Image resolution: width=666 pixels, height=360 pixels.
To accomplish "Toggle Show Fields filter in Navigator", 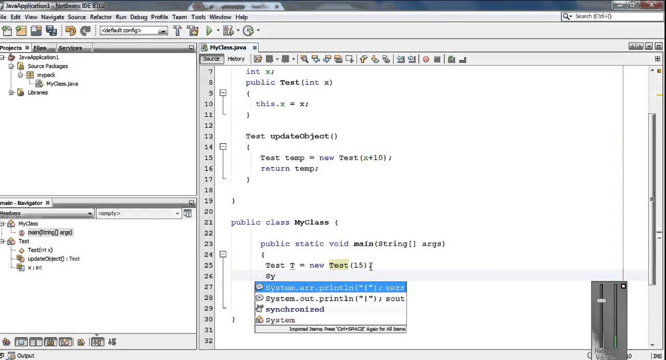I will tap(21, 342).
